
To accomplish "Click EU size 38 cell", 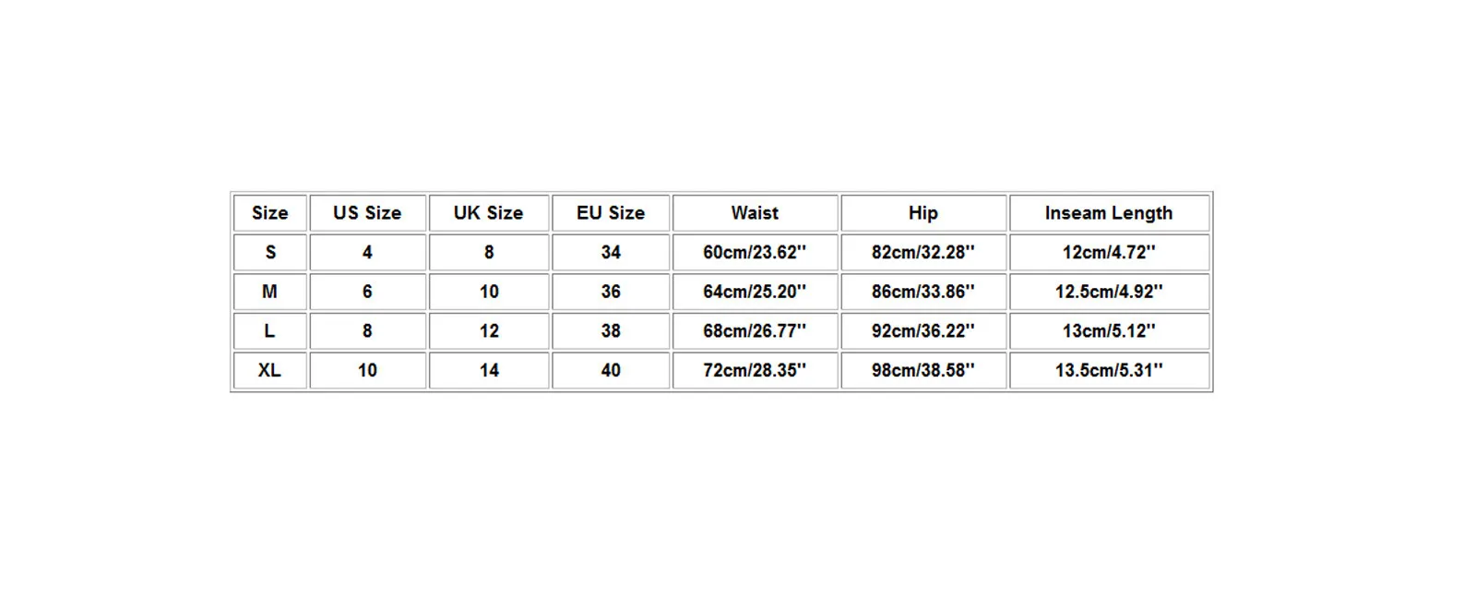I will click(x=610, y=330).
